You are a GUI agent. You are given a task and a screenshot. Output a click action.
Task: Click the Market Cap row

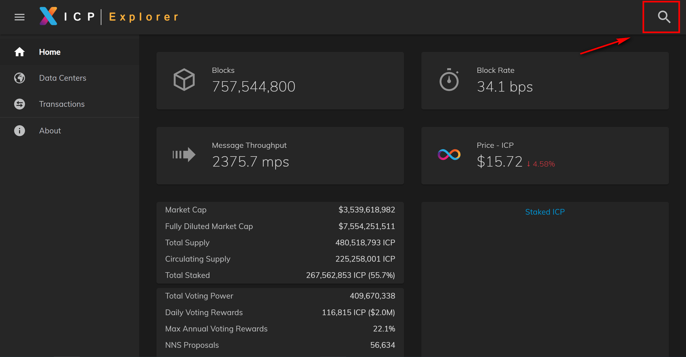280,210
